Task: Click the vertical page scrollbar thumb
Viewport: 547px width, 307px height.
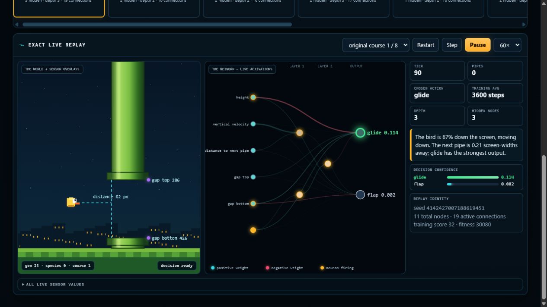Action: point(544,226)
